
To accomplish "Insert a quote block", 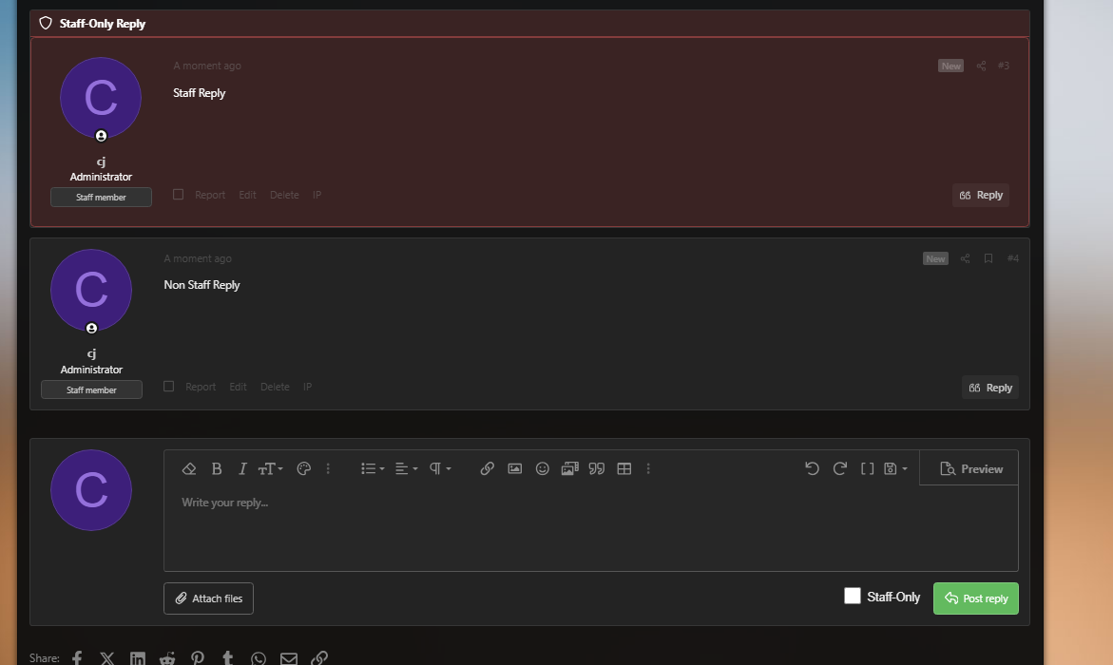I will (x=597, y=468).
